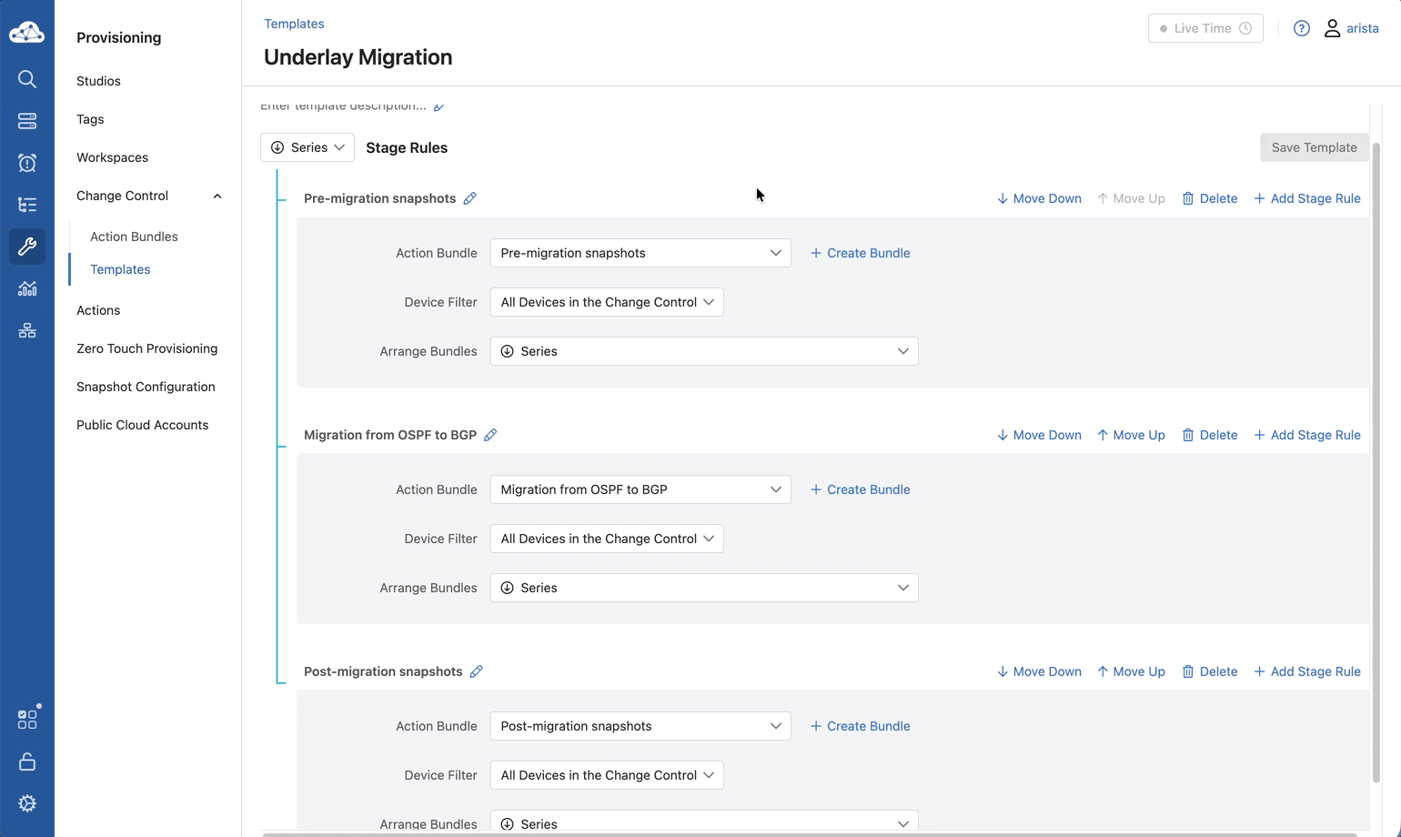Viewport: 1401px width, 837px height.
Task: Go to Workspaces in Provisioning menu
Action: (112, 157)
